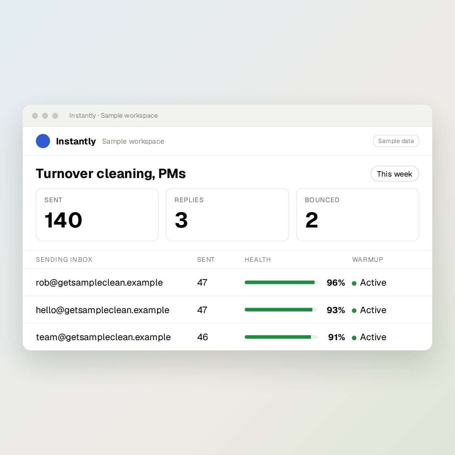Click the bold "Instantly" brand name
The width and height of the screenshot is (455, 455).
coord(76,141)
